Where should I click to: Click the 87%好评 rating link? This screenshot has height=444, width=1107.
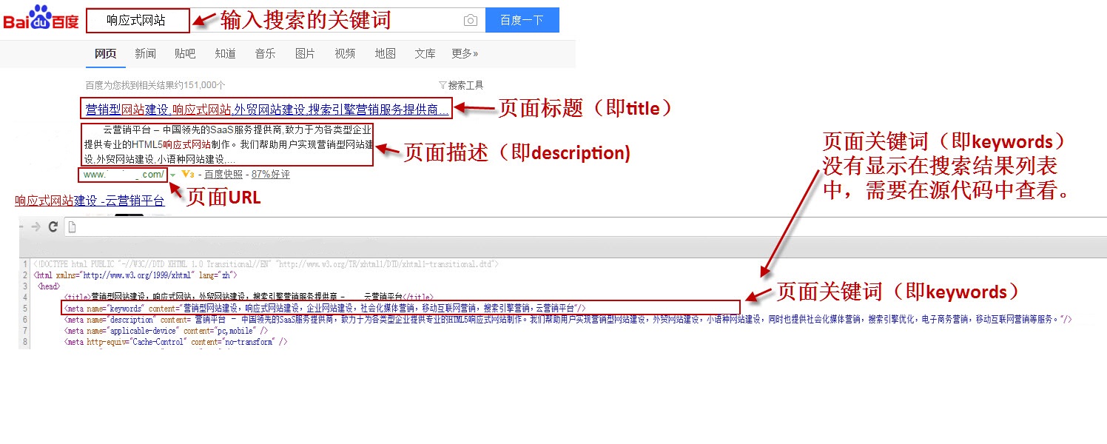[x=271, y=175]
